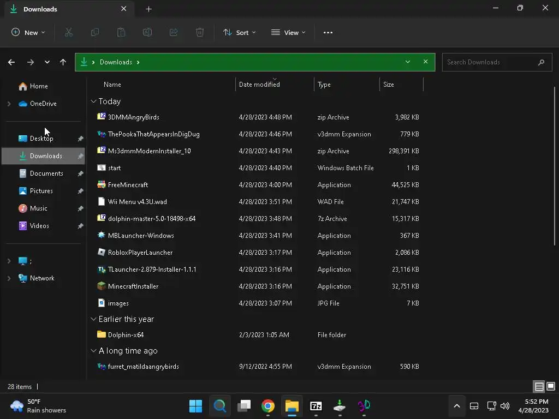Go up one folder level
Viewport: 559px width, 419px height.
[63, 62]
